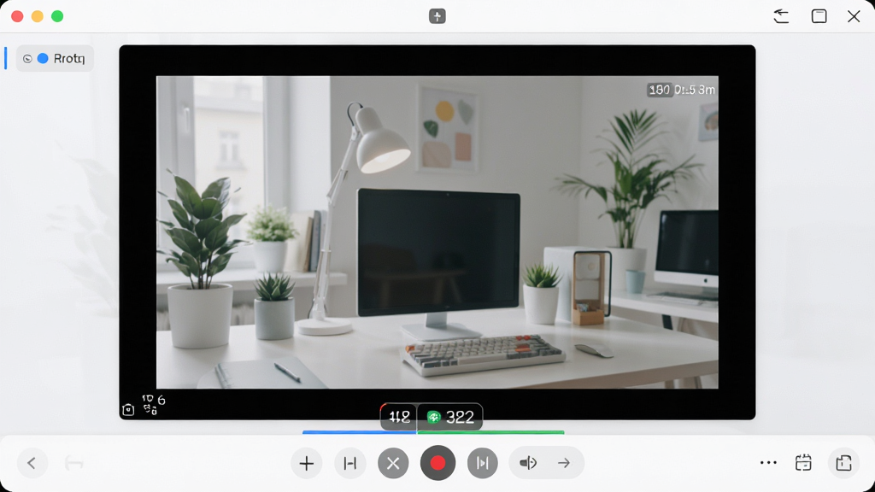Screen dimensions: 875x492
Task: Select the trim bracket icon button
Action: [349, 463]
